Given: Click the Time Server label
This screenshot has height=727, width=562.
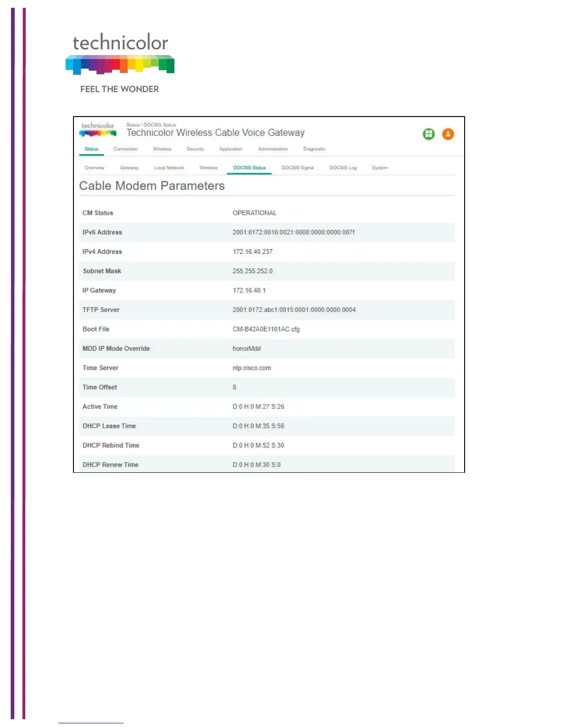Looking at the screenshot, I should coord(100,368).
